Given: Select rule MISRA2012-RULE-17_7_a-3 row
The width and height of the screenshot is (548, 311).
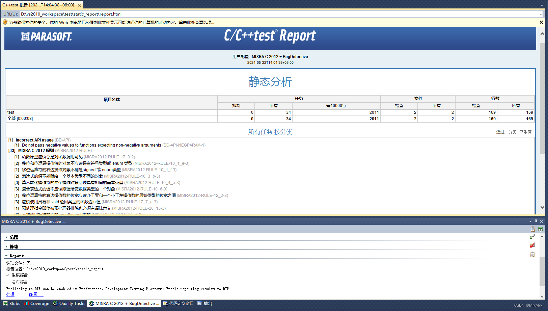Looking at the screenshot, I should pos(86,202).
